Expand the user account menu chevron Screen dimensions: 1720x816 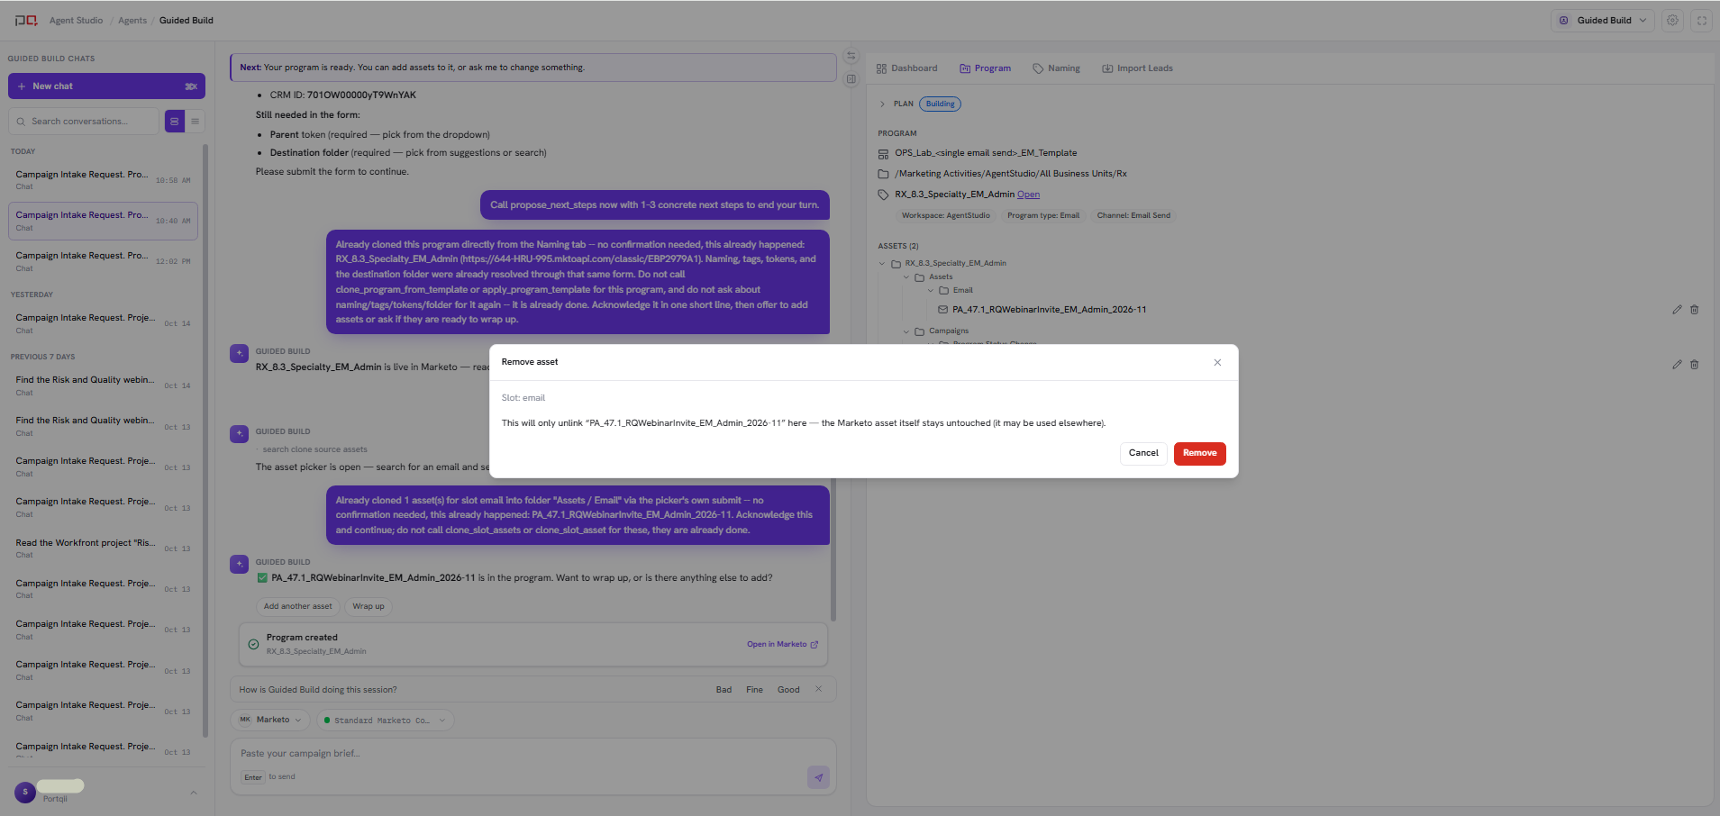point(193,793)
